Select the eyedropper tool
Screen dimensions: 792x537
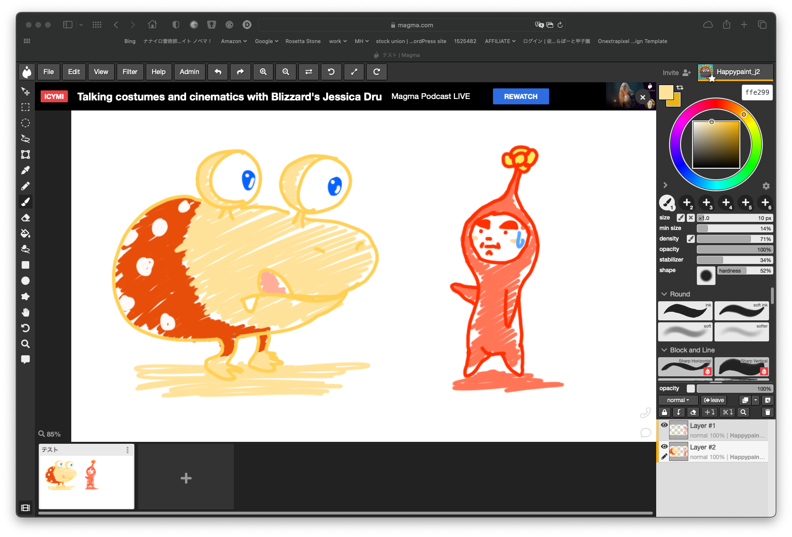click(x=25, y=170)
